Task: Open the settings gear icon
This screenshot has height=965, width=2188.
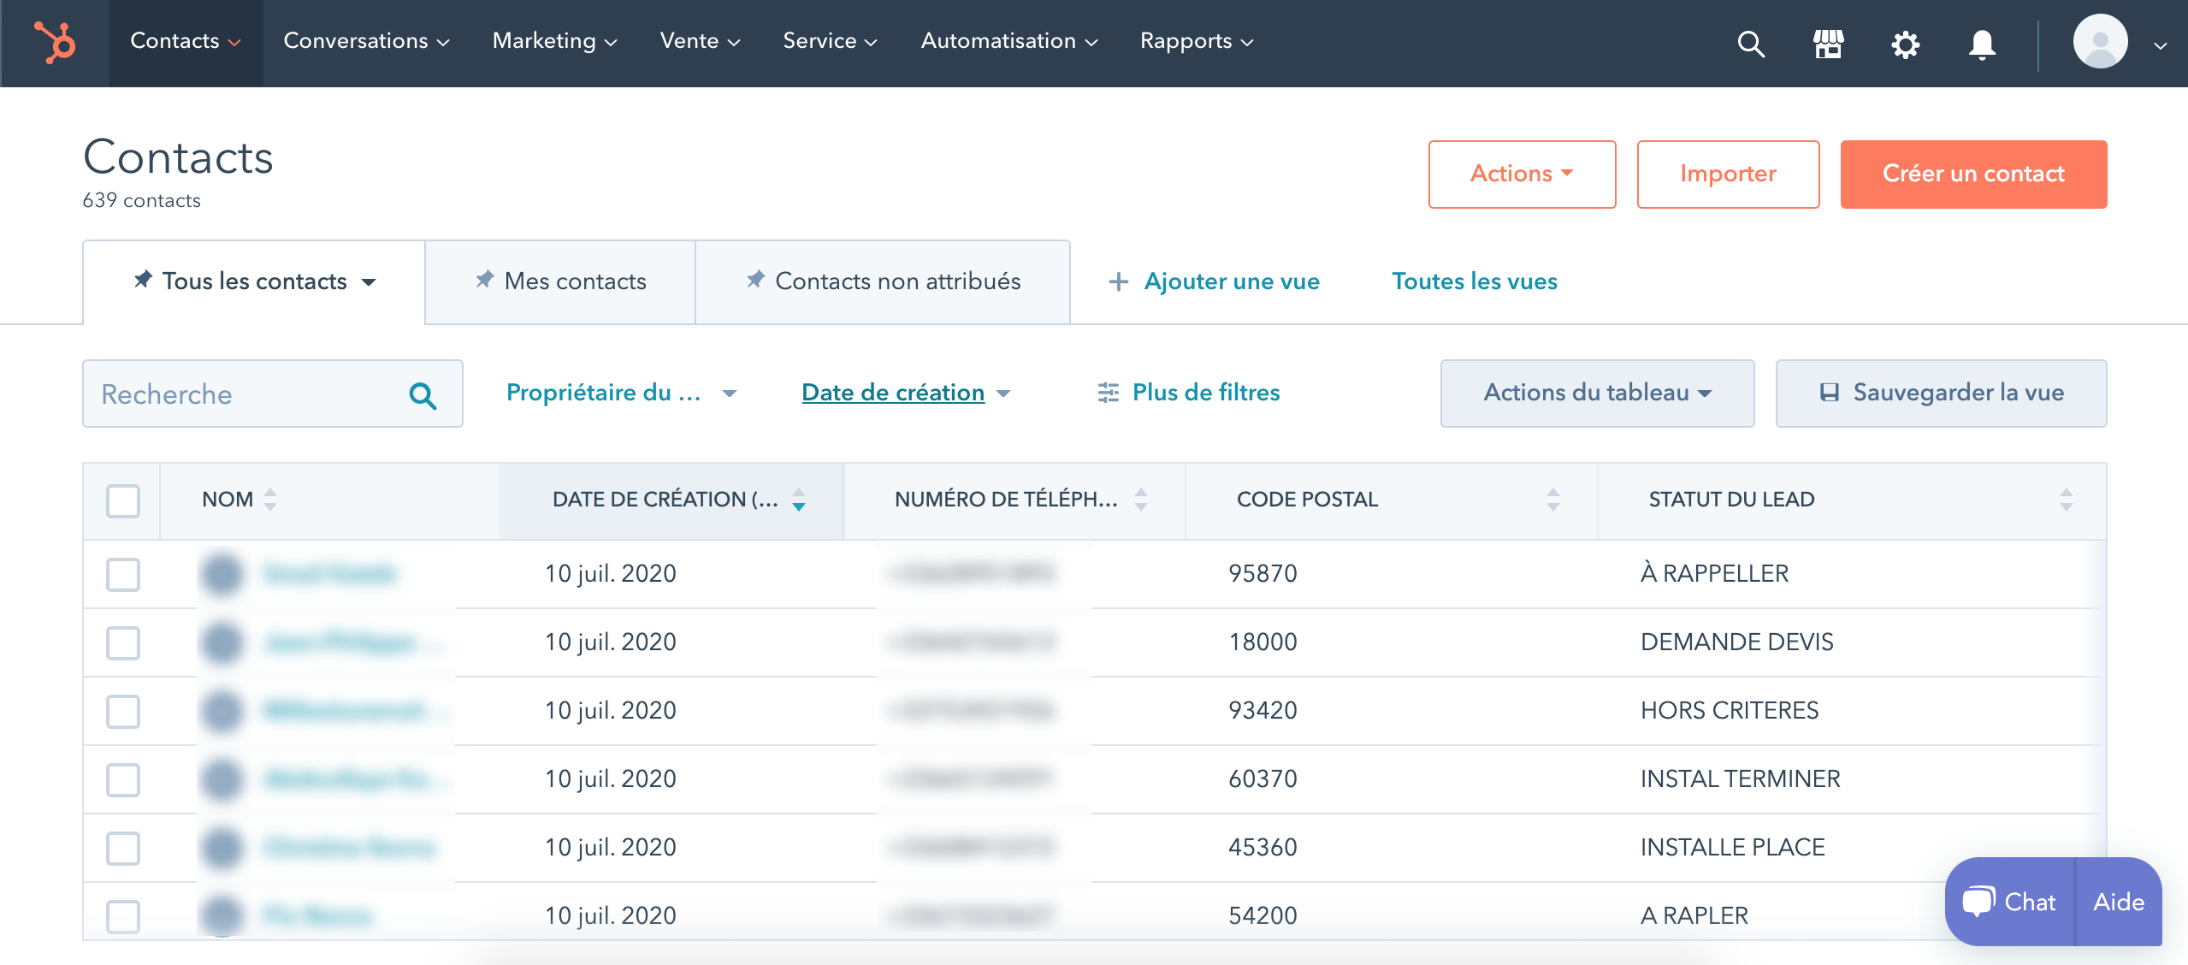Action: pyautogui.click(x=1905, y=42)
